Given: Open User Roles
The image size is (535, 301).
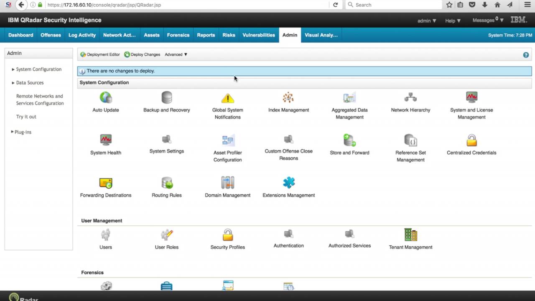Looking at the screenshot, I should coord(167,240).
